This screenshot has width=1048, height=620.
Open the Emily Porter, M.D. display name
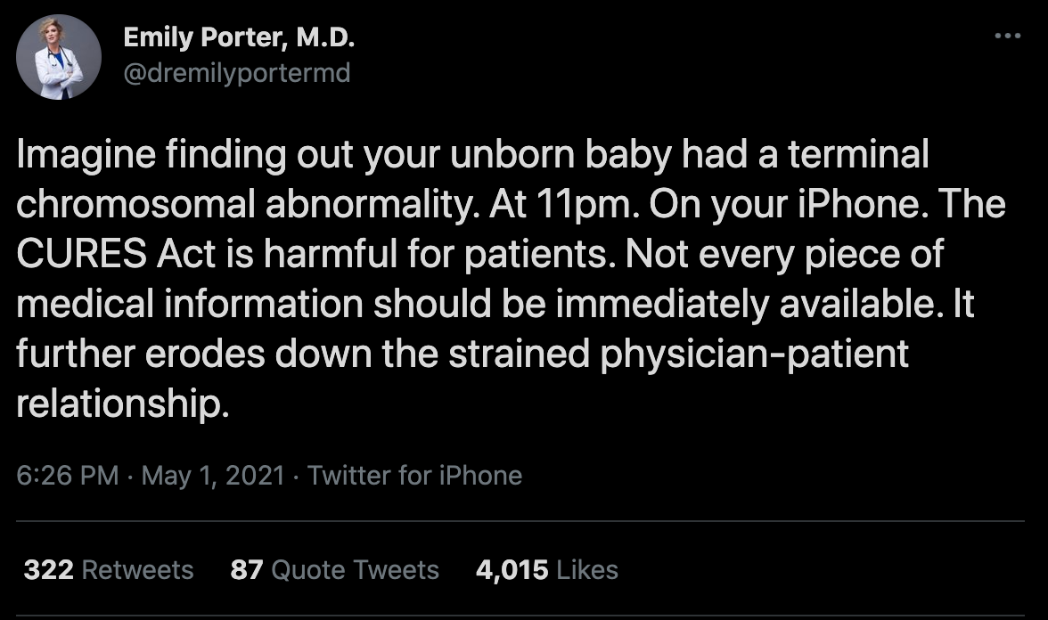[x=239, y=38]
